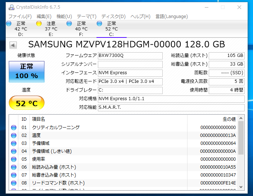Click the SMART list scrollbar thumb
Image resolution: width=253 pixels, height=196 pixels.
tap(241, 138)
